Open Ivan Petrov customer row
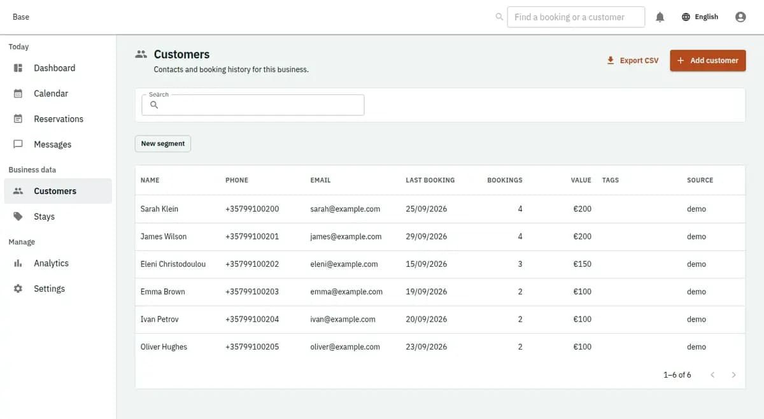 (x=440, y=320)
